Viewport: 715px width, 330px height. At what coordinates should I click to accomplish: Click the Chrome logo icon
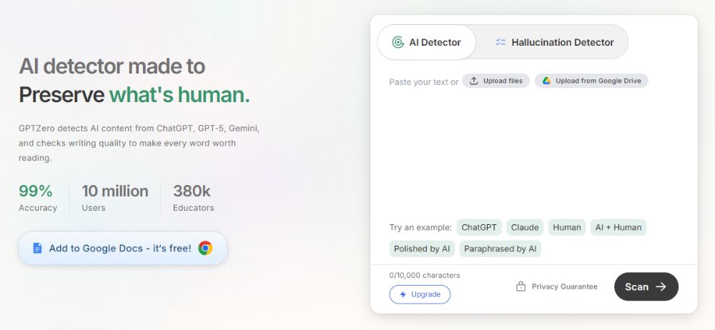pos(205,249)
